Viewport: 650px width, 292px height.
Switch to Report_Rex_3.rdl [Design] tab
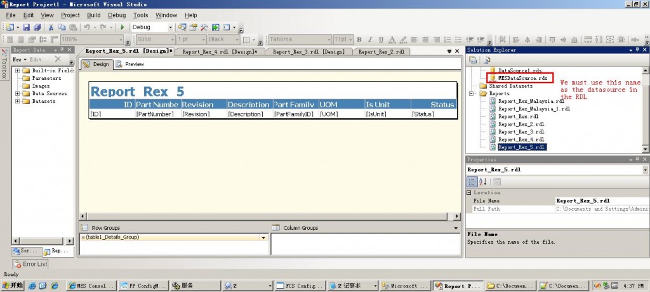(x=308, y=52)
